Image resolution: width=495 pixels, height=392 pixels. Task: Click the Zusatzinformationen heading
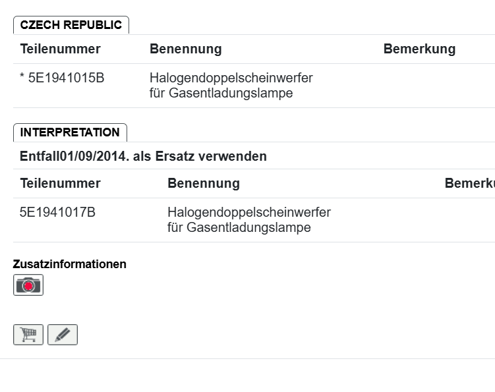(69, 264)
